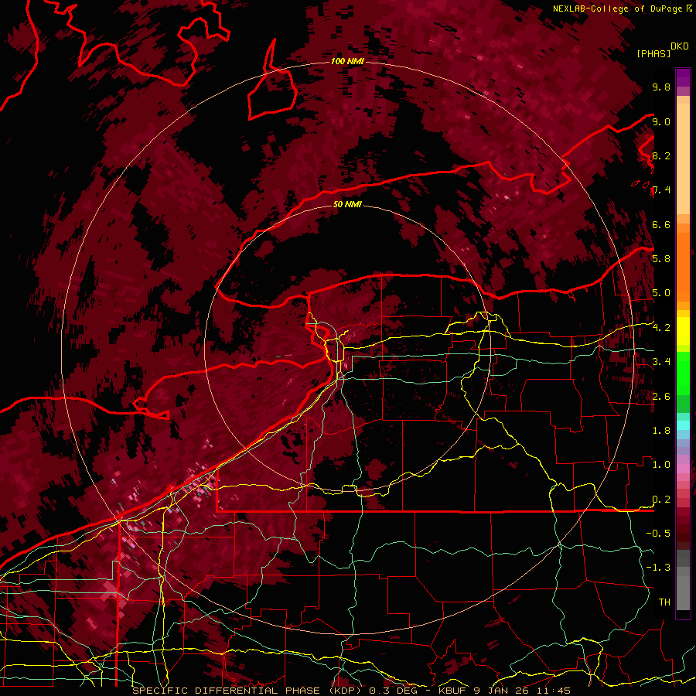Click the bright green band of the color scale
This screenshot has height=696, width=696.
click(683, 373)
